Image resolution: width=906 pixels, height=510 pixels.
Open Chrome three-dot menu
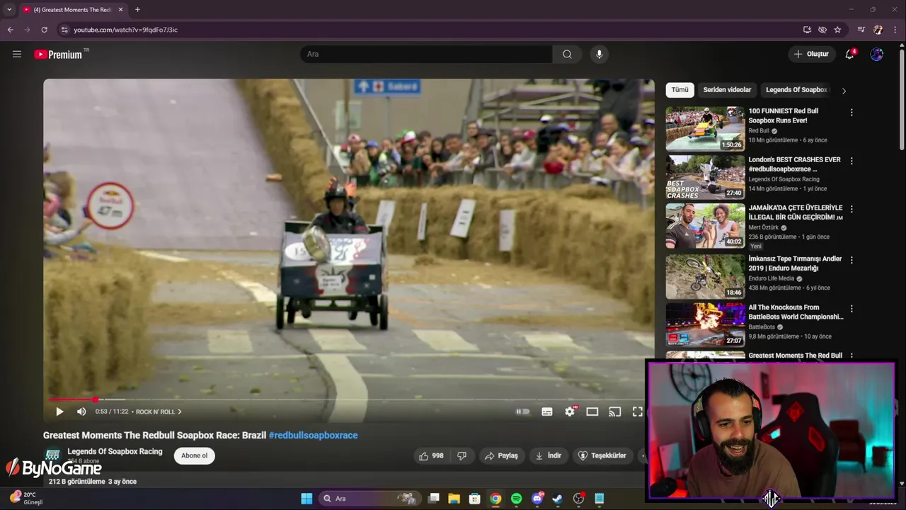coord(895,30)
